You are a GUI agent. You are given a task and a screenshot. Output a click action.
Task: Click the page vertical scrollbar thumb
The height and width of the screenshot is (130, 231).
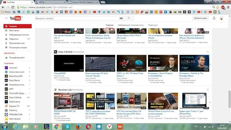click(230, 99)
